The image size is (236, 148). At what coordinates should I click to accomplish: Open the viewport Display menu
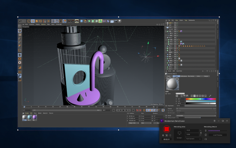[x=38, y=24]
